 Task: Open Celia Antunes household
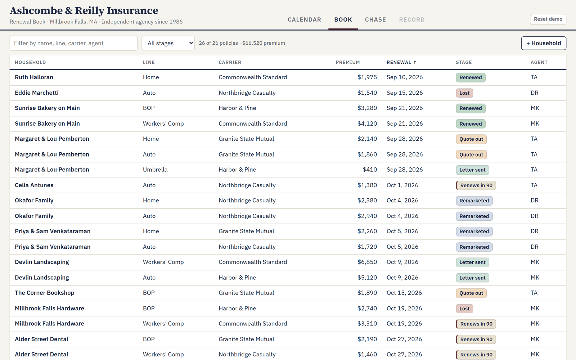(288, 185)
